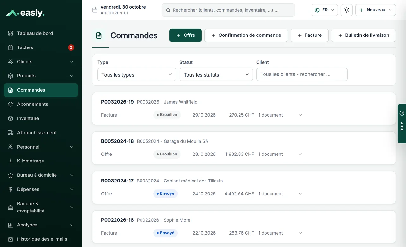Click the Inventaire cube icon
The width and height of the screenshot is (406, 247).
[x=10, y=118]
